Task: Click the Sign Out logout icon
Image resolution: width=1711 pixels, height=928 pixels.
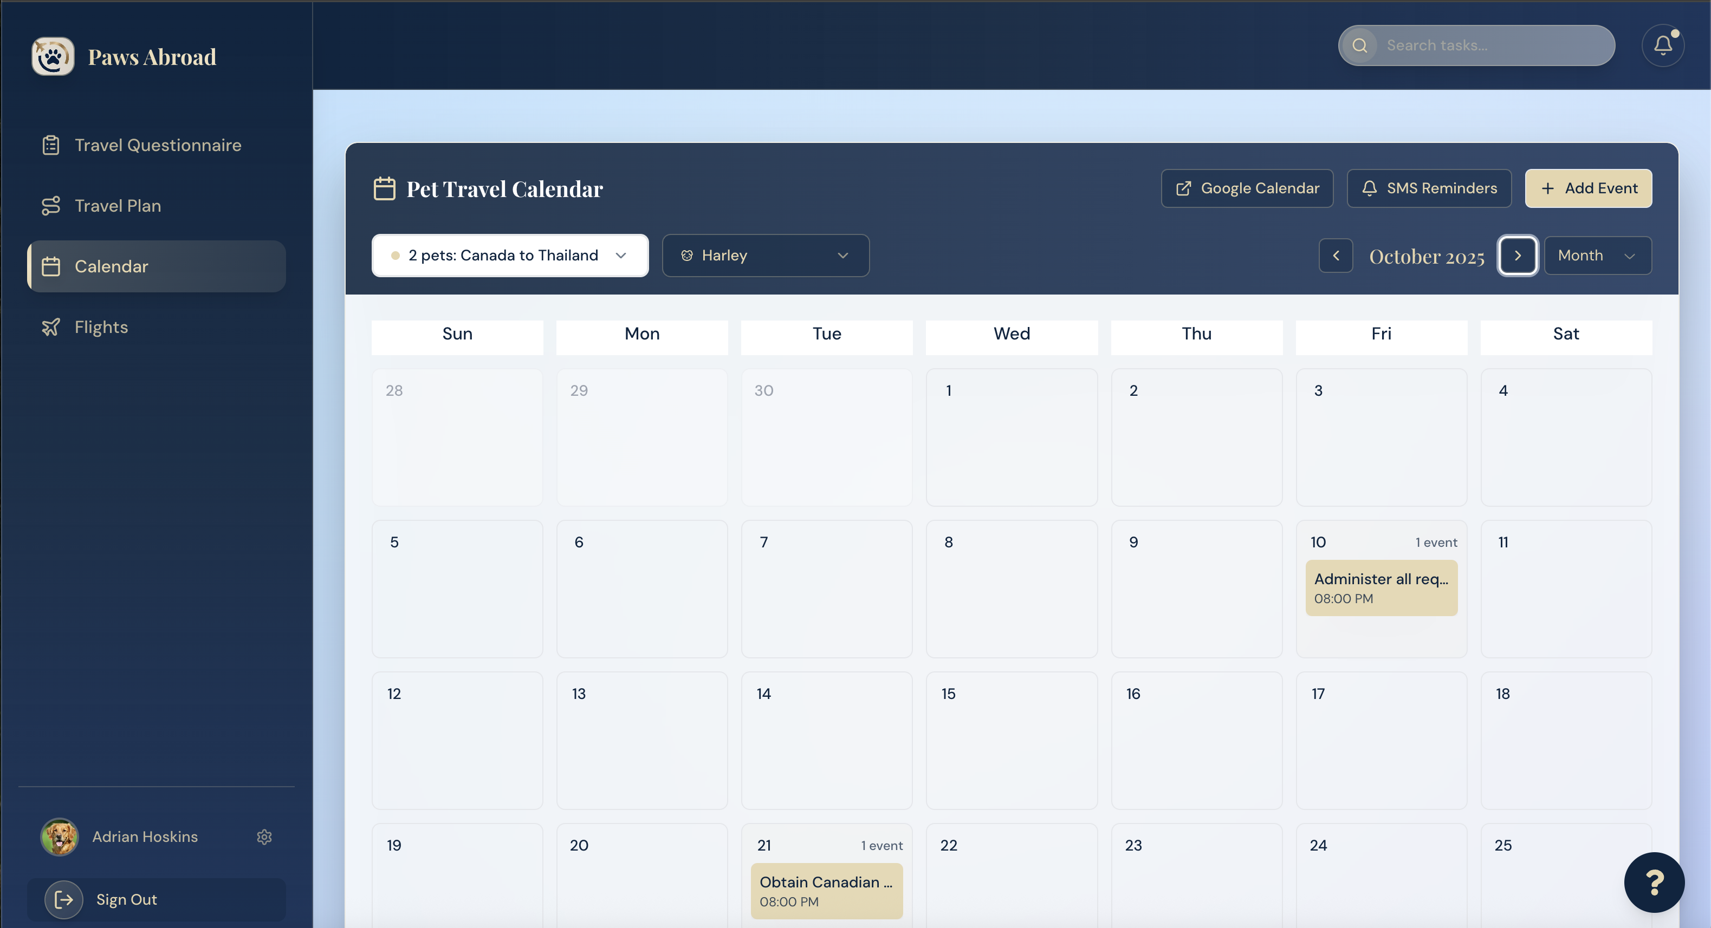Action: pyautogui.click(x=64, y=899)
